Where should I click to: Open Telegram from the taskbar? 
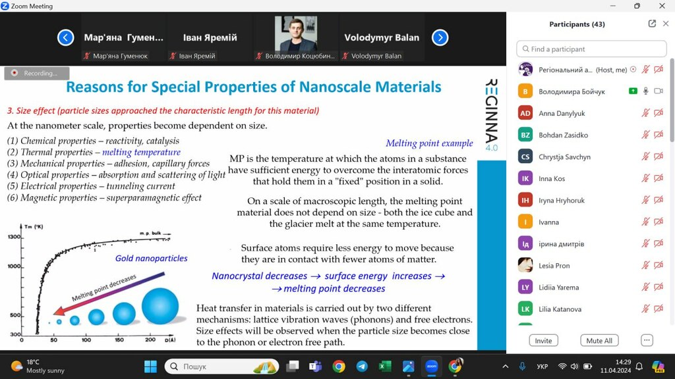(x=362, y=366)
